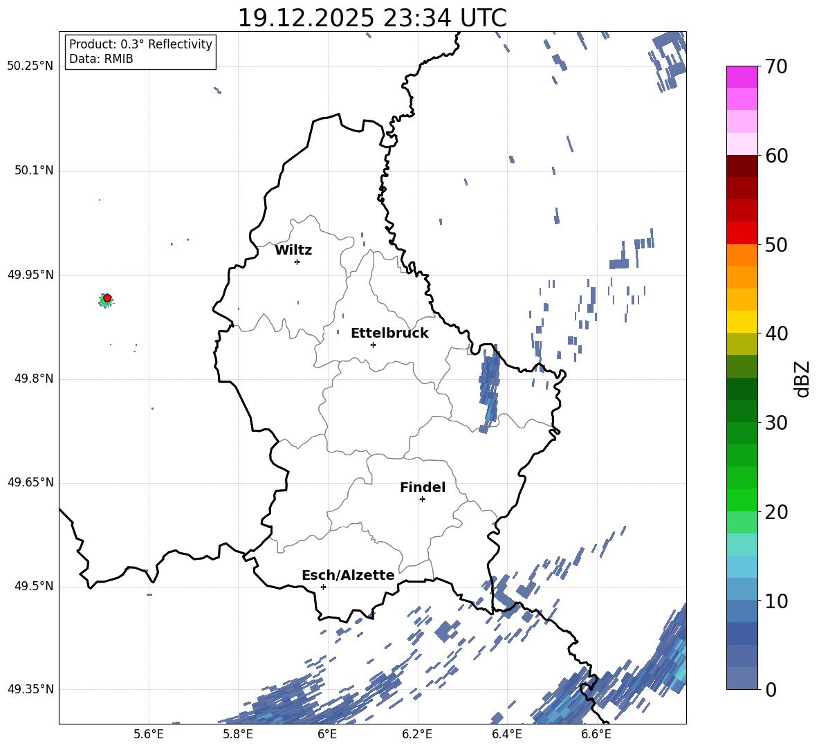
Task: Click the Ettelbruck label
Action: tap(389, 334)
